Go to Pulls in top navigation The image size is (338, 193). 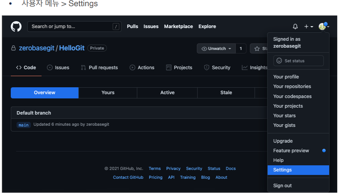(x=132, y=27)
